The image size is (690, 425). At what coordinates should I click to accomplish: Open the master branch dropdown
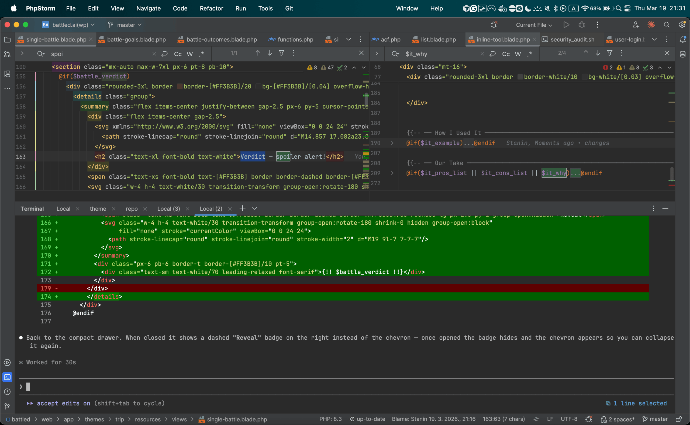[x=125, y=25]
